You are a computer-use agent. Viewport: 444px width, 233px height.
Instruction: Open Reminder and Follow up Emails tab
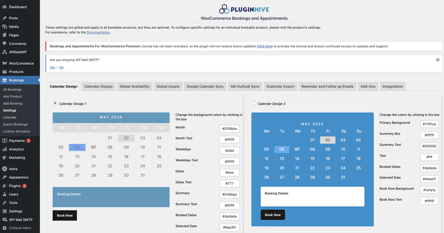[327, 86]
